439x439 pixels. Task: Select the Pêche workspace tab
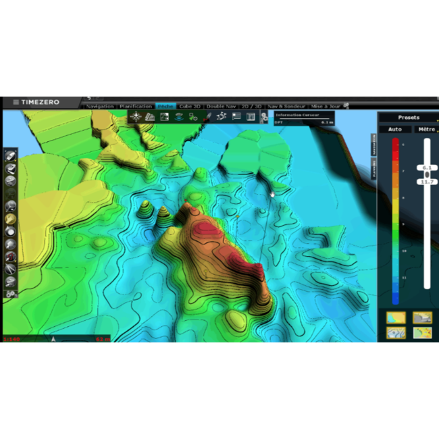[165, 107]
